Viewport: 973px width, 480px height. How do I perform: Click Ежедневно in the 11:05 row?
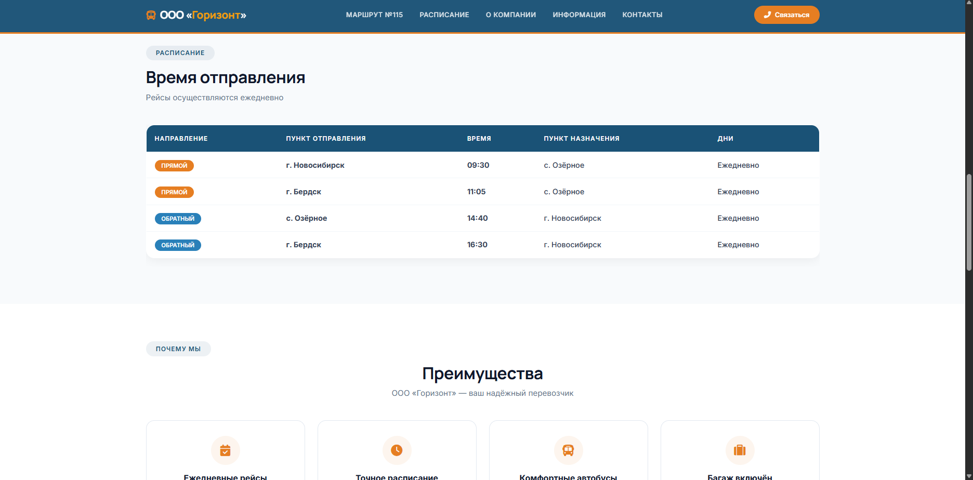[x=738, y=192]
